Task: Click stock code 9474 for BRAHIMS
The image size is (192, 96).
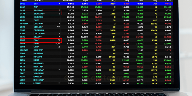Action: (23, 14)
